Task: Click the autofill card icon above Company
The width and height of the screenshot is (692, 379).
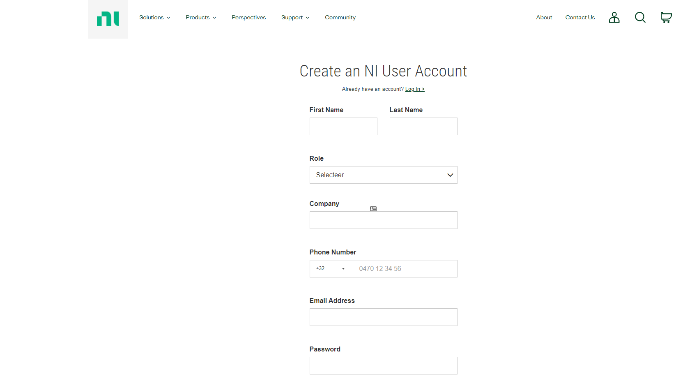Action: pos(373,209)
